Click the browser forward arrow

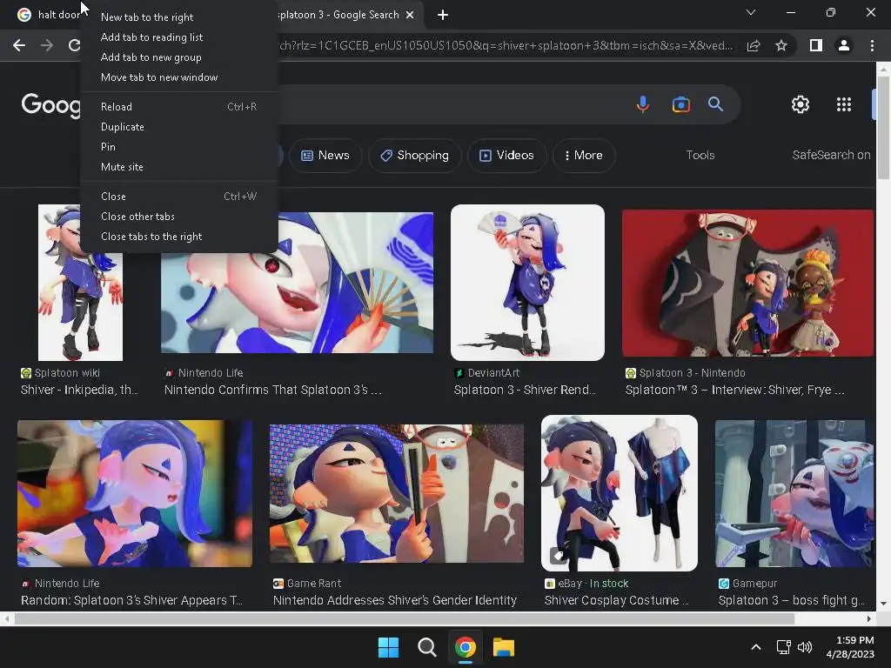coord(47,45)
